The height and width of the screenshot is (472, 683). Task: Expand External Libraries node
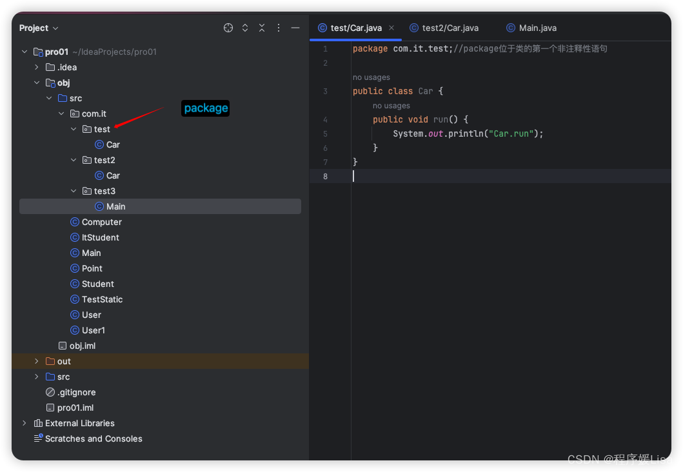25,423
